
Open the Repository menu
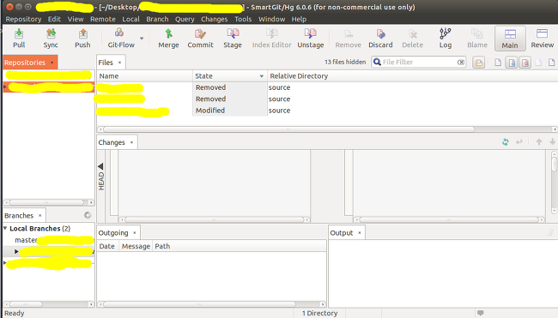click(23, 19)
